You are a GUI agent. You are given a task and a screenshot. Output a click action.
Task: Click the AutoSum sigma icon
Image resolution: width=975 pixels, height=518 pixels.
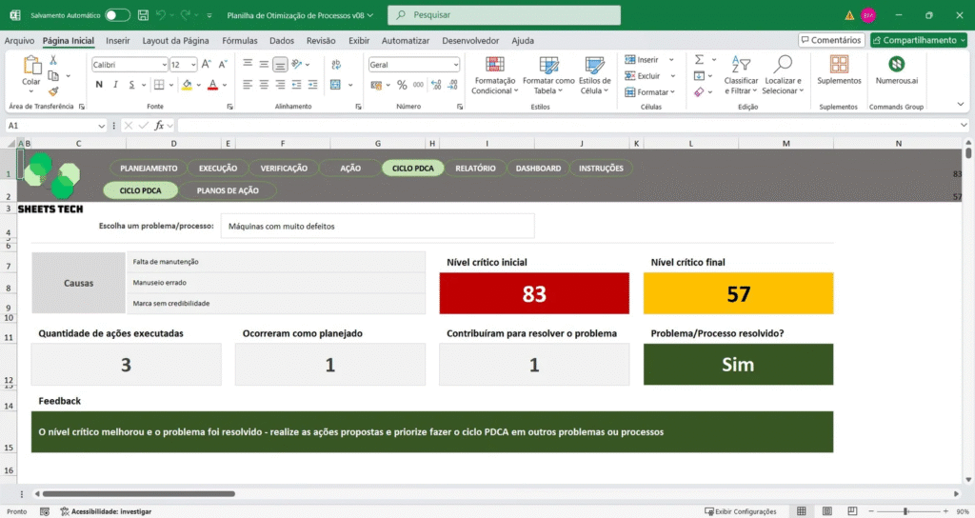click(x=699, y=60)
